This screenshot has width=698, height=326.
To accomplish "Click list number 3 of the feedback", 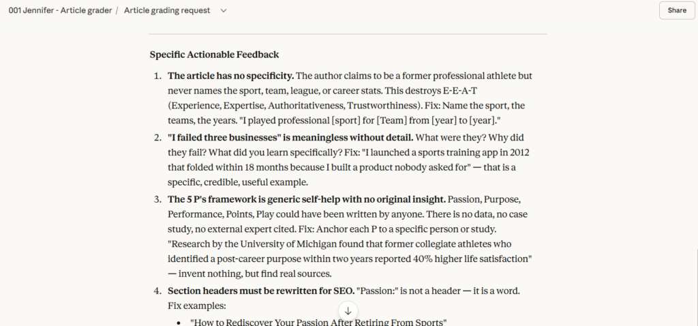I will (x=157, y=200).
